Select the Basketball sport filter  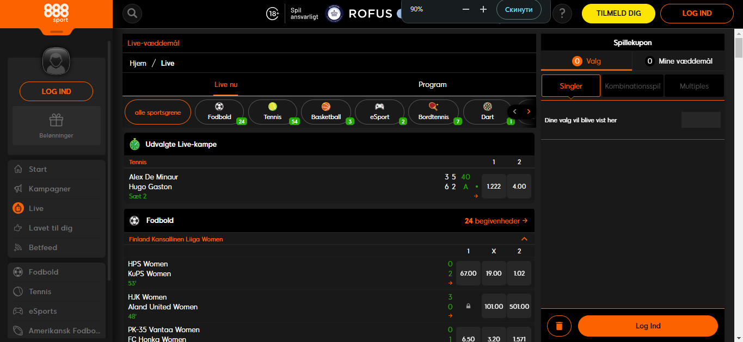pyautogui.click(x=326, y=113)
